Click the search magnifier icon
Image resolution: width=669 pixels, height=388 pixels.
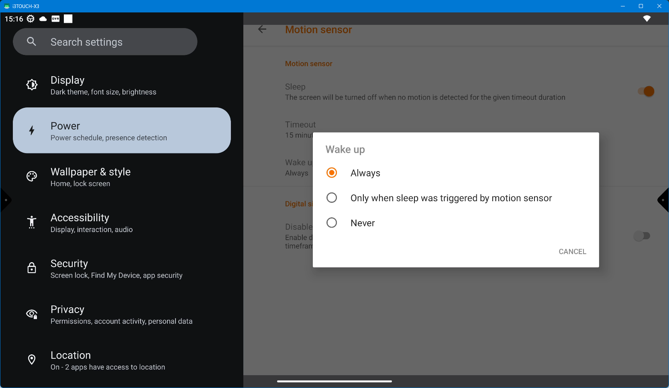pyautogui.click(x=31, y=42)
